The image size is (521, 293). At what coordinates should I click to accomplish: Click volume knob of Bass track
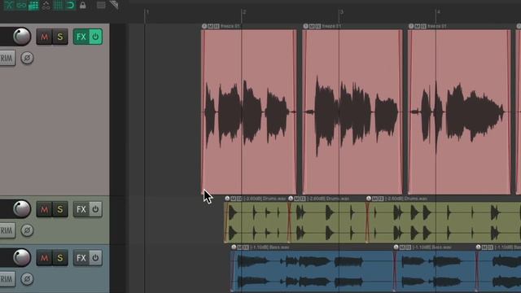point(22,257)
